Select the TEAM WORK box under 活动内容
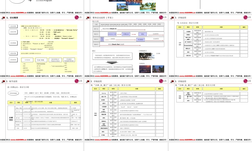The width and height of the screenshot is (252, 151). point(42,60)
